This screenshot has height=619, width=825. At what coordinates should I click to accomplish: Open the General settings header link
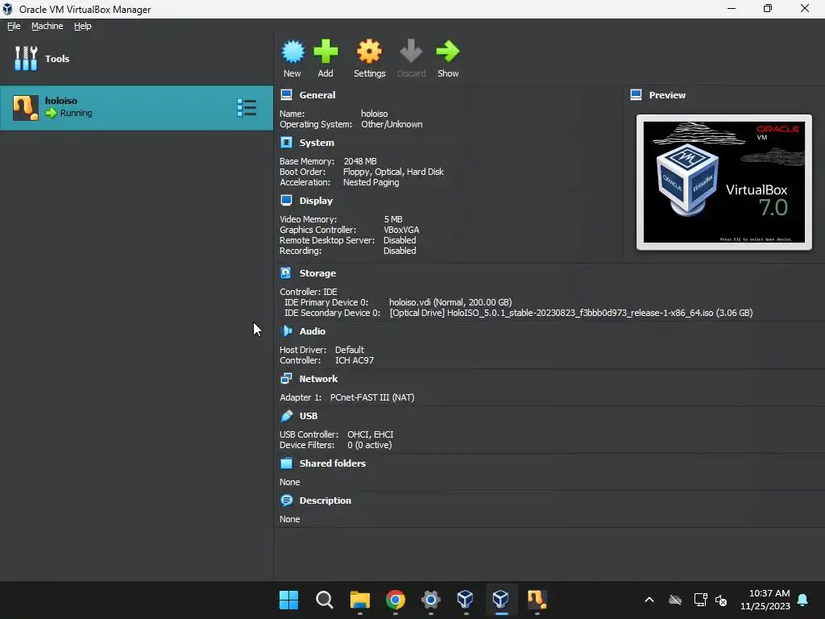click(317, 95)
